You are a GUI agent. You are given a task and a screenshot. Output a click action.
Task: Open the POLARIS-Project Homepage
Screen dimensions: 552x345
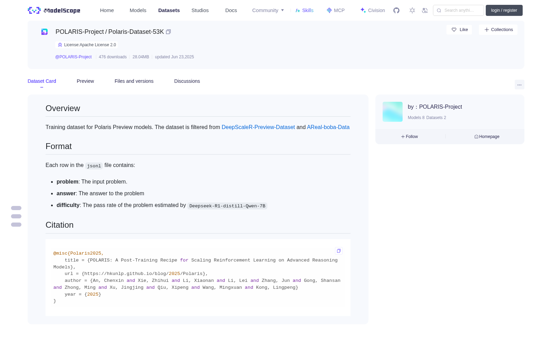487,137
